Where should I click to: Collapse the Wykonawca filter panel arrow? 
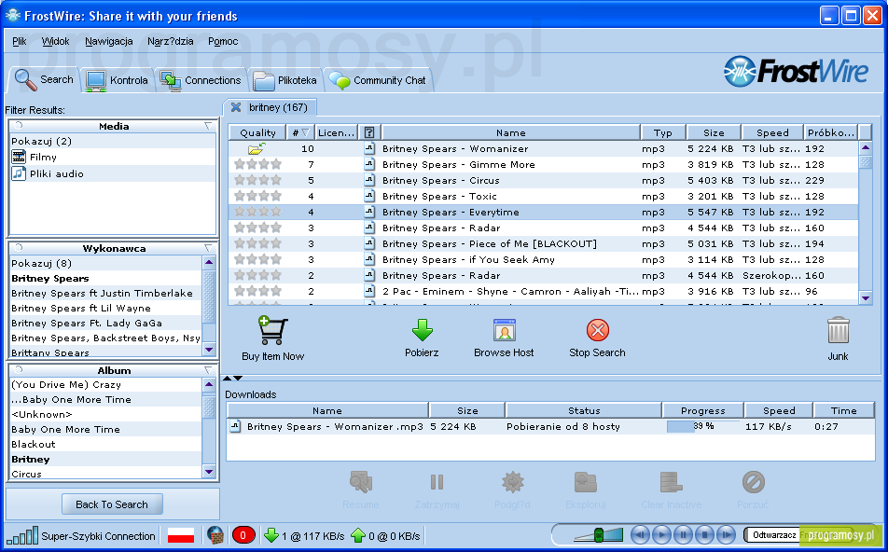coord(208,248)
